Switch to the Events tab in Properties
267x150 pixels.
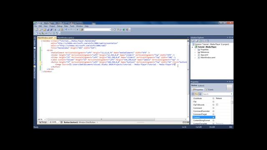209,90
